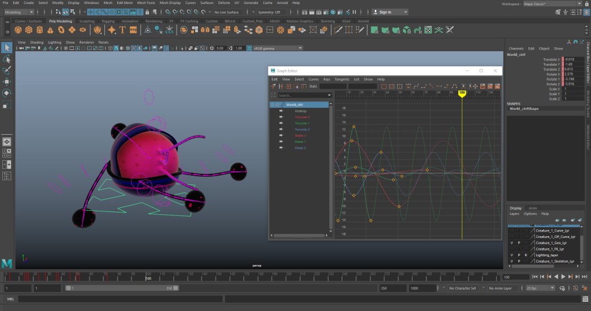Screen dimensions: 591x311
Task: Click the polygon sphere shelf icon
Action: (19, 30)
